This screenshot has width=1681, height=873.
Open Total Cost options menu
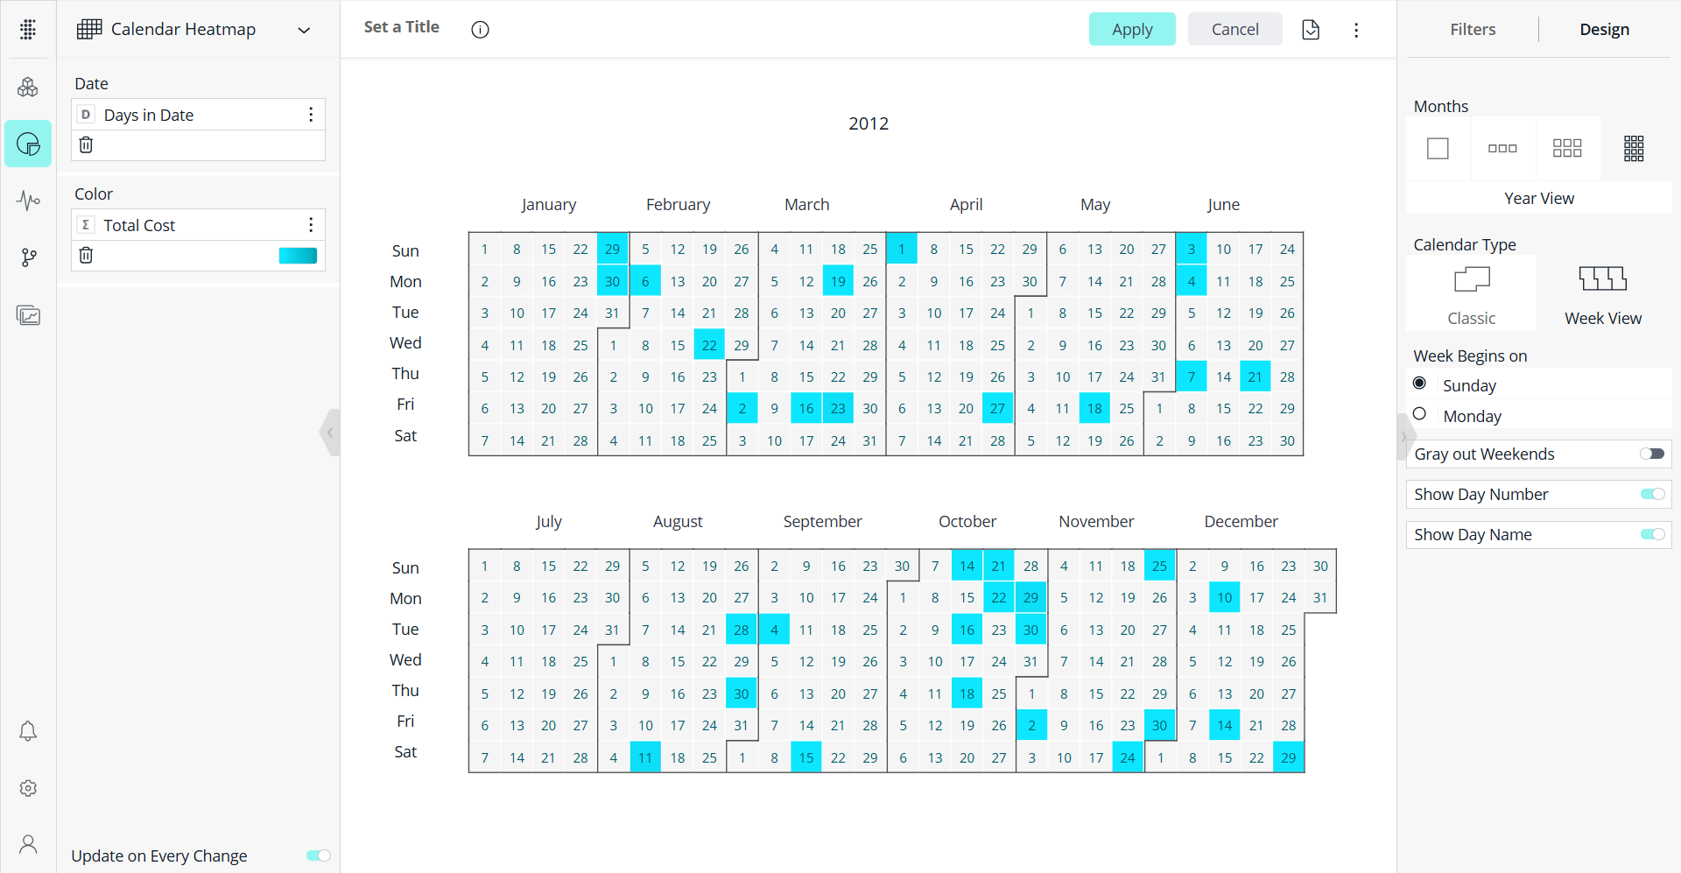tap(311, 225)
